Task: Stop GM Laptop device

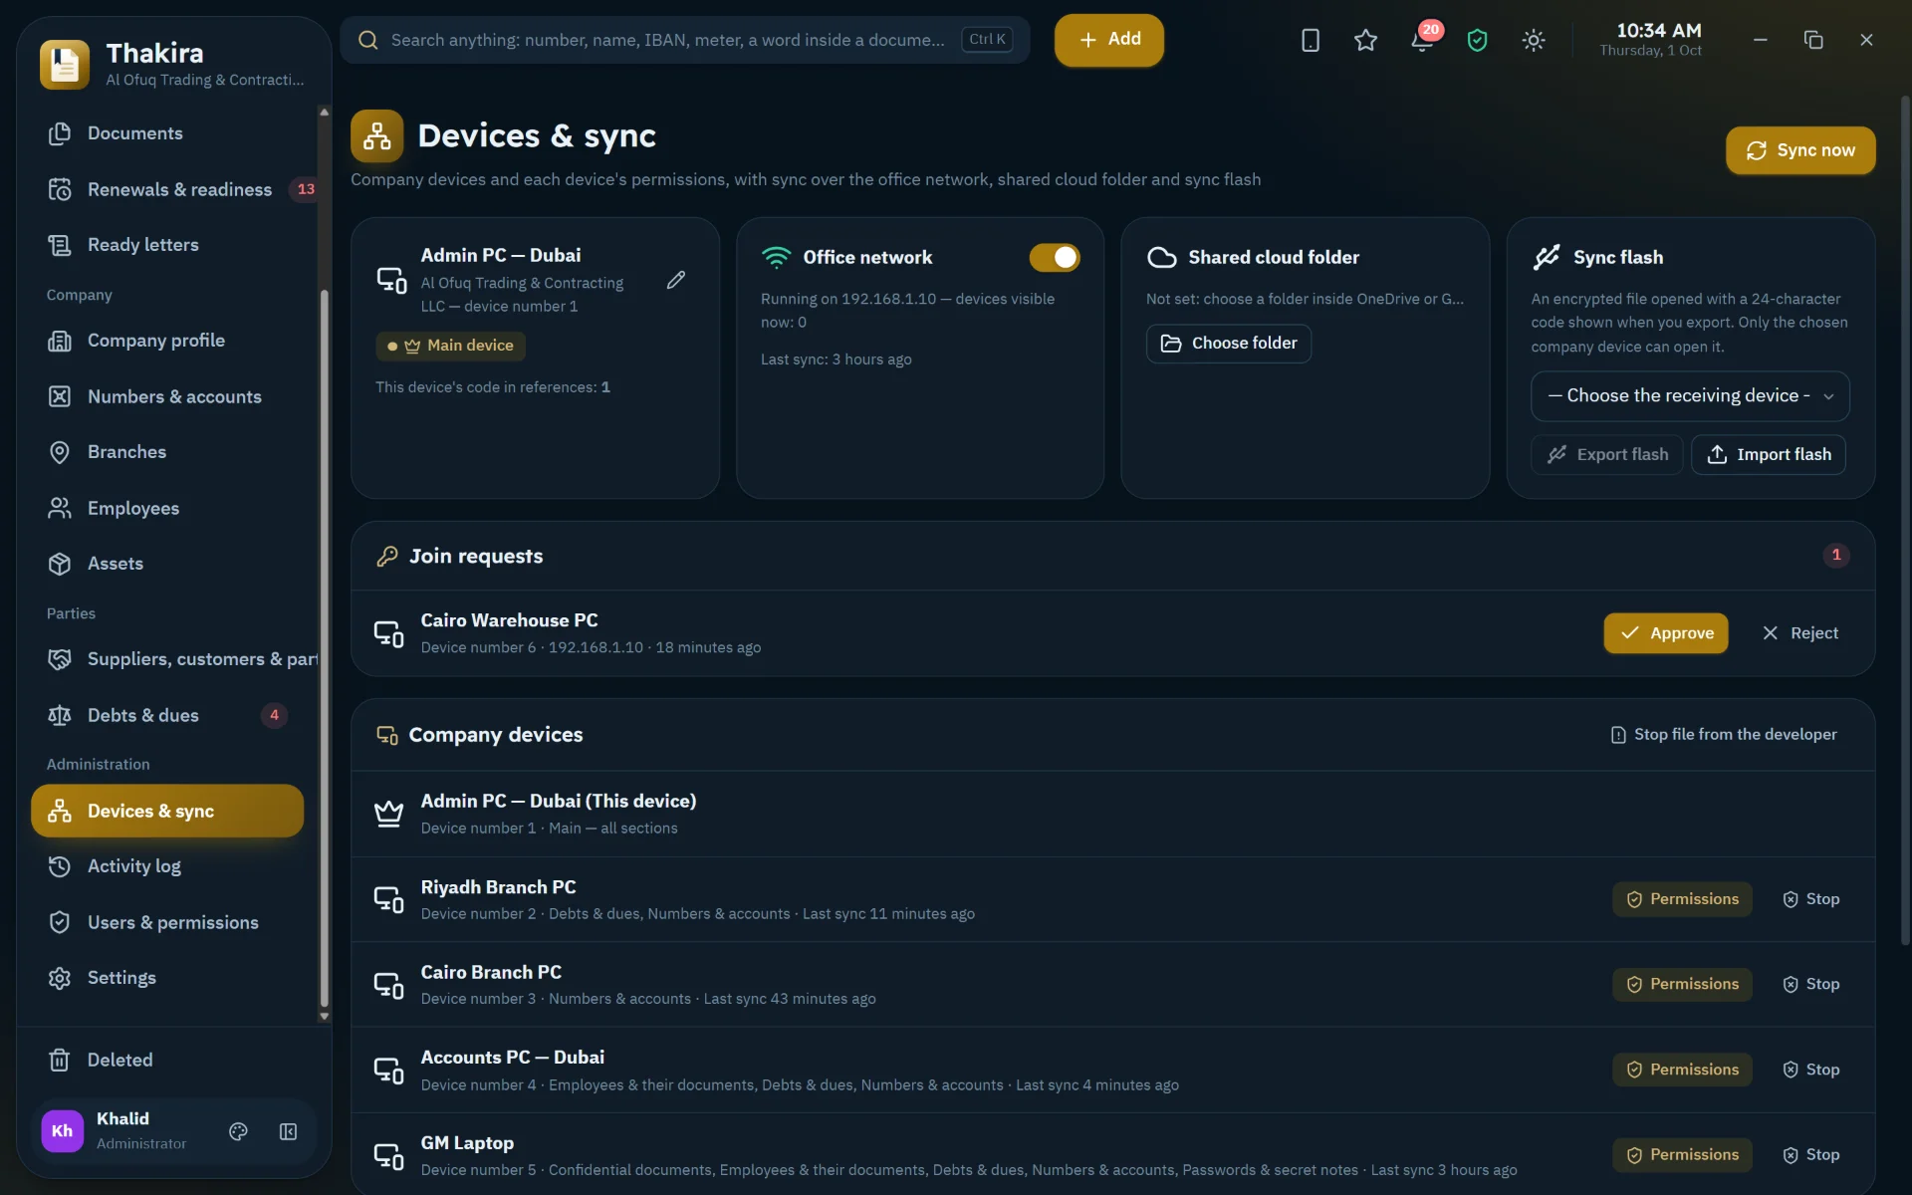Action: click(x=1810, y=1155)
